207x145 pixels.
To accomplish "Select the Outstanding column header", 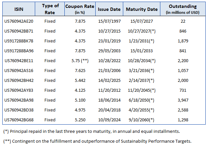I will coord(183,9).
